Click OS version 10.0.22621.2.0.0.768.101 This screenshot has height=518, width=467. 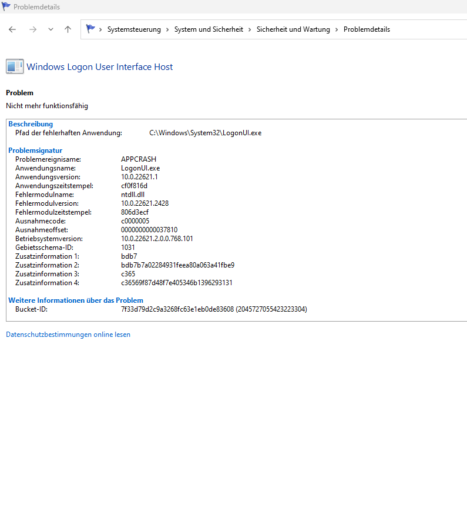(157, 239)
